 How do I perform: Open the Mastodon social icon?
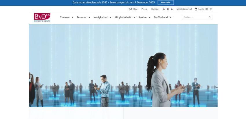168,9
